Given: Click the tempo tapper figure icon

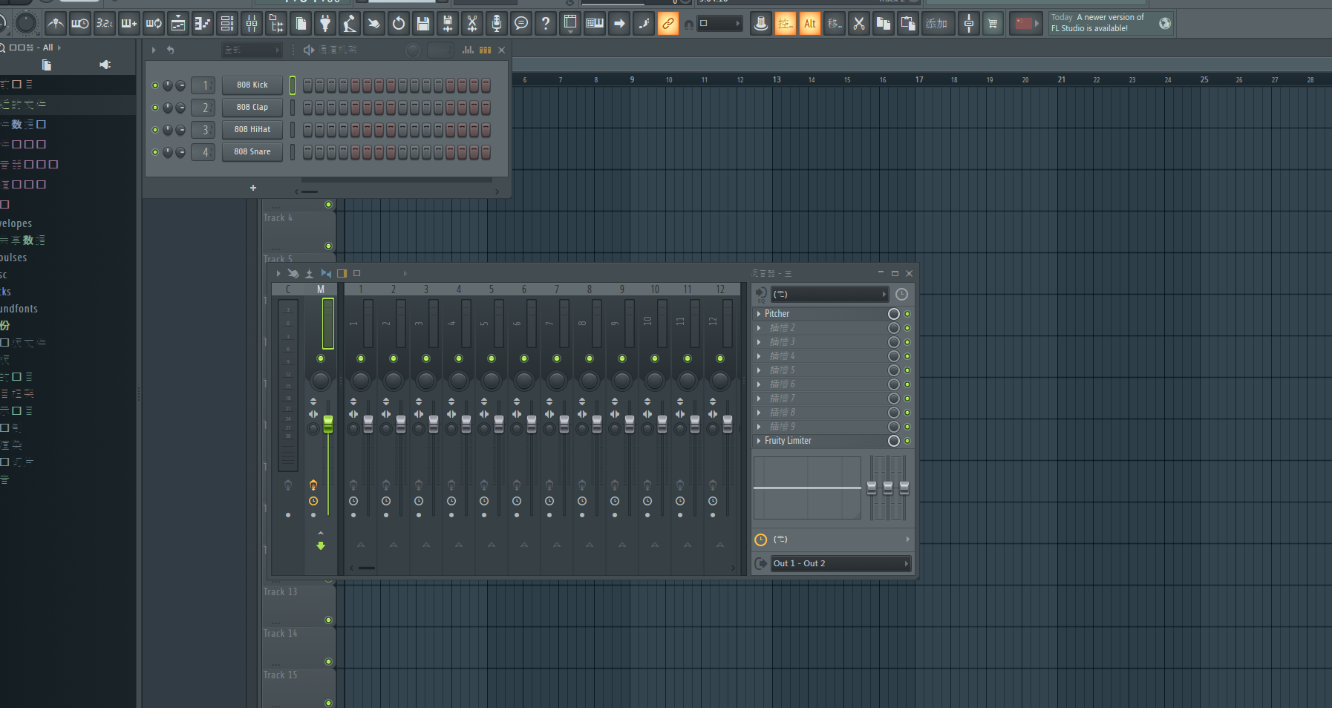Looking at the screenshot, I should click(x=350, y=24).
